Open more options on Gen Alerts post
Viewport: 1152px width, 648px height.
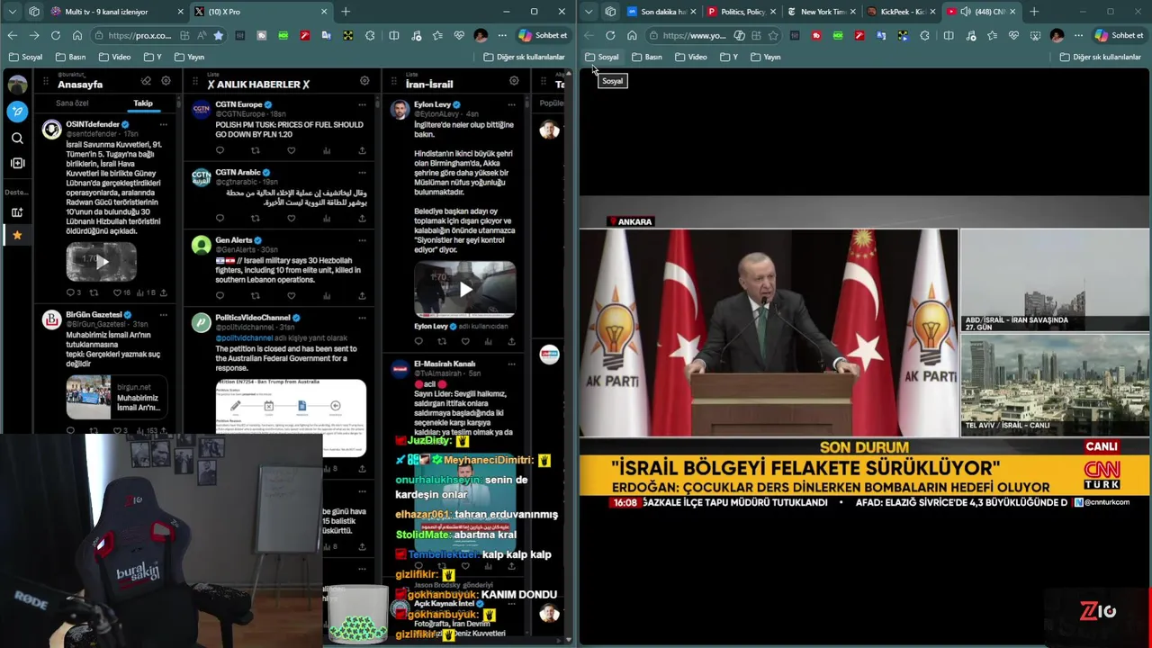point(362,240)
